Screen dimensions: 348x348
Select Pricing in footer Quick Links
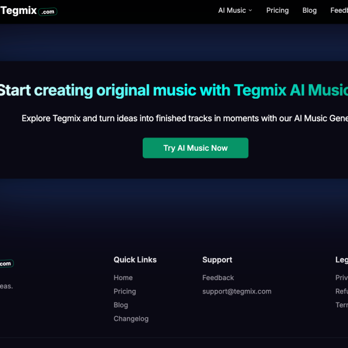pos(125,291)
